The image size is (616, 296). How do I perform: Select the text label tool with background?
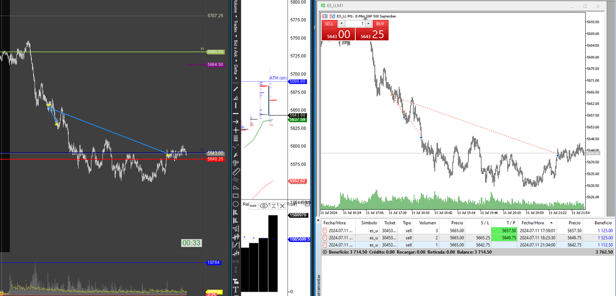[236, 282]
